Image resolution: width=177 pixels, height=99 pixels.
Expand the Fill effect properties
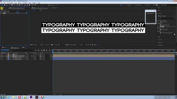(x=1, y=13)
